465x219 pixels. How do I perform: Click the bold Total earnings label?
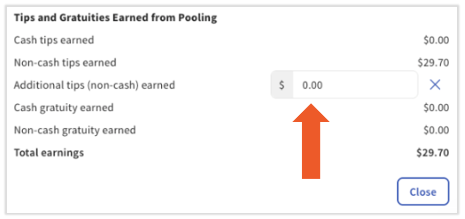pyautogui.click(x=49, y=152)
